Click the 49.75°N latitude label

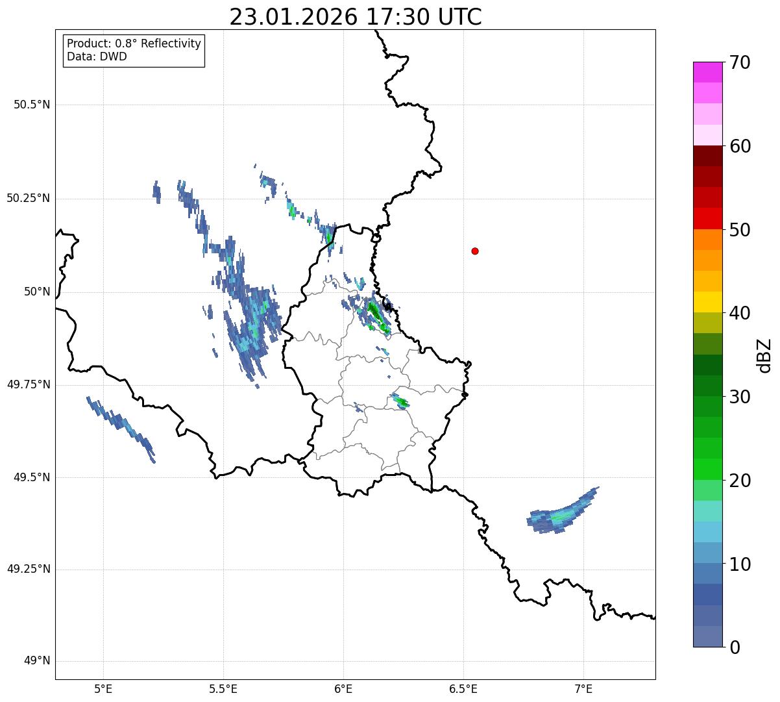pyautogui.click(x=29, y=384)
